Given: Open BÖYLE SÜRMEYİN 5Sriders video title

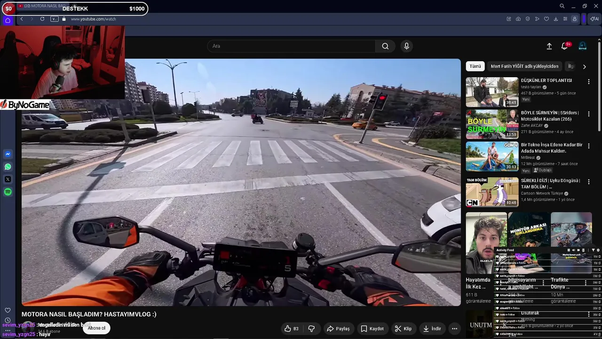Looking at the screenshot, I should pos(550,116).
